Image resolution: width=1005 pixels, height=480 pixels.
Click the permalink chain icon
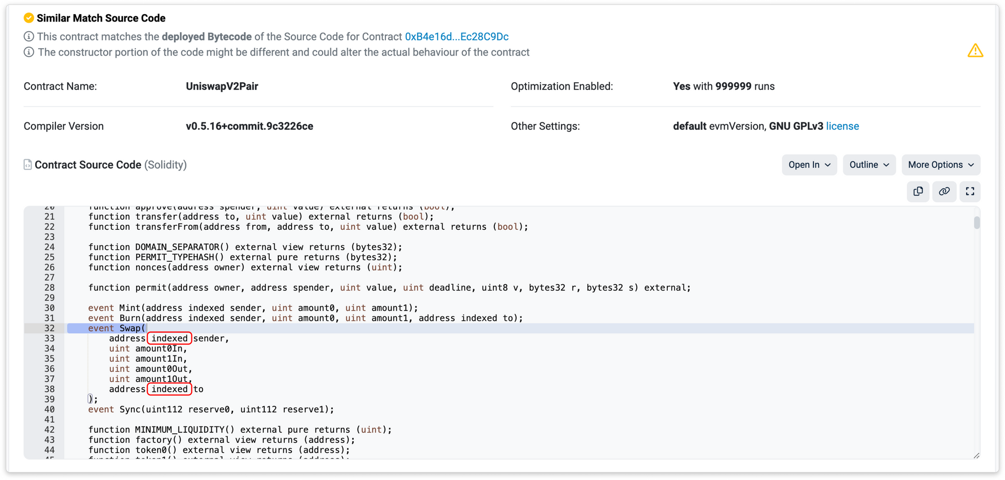(x=944, y=192)
